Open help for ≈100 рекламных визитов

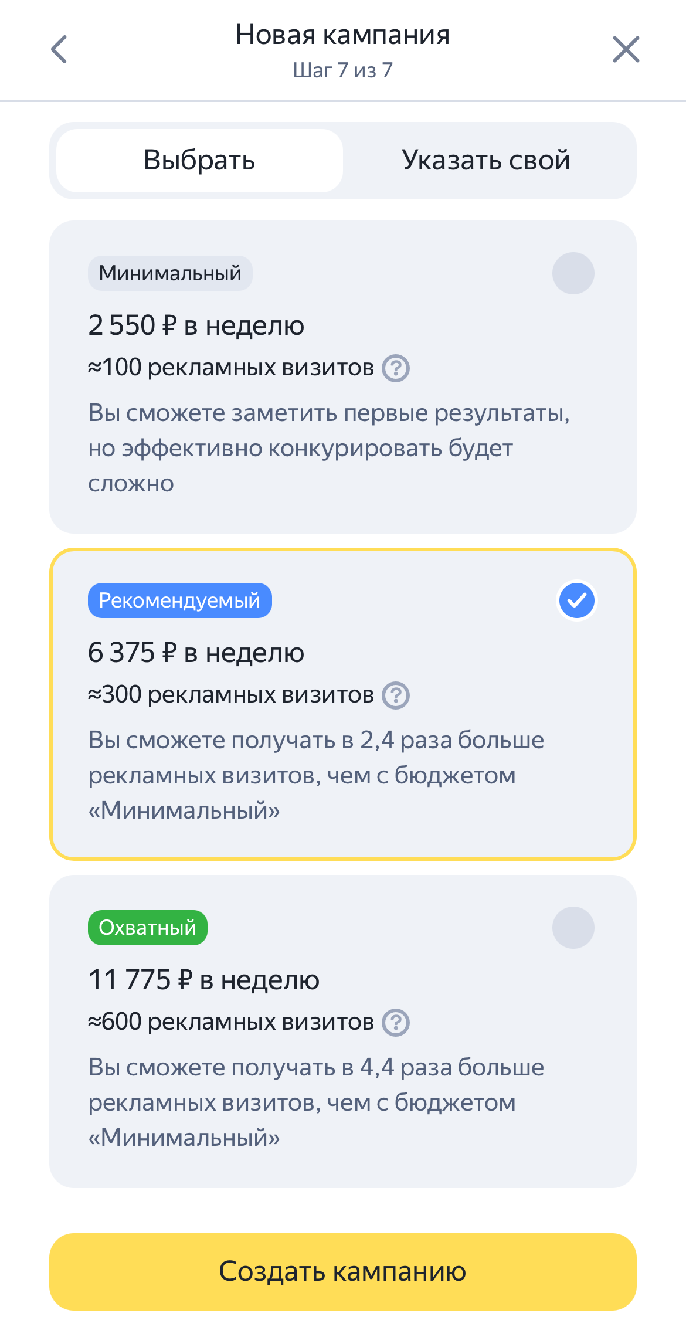pos(396,368)
